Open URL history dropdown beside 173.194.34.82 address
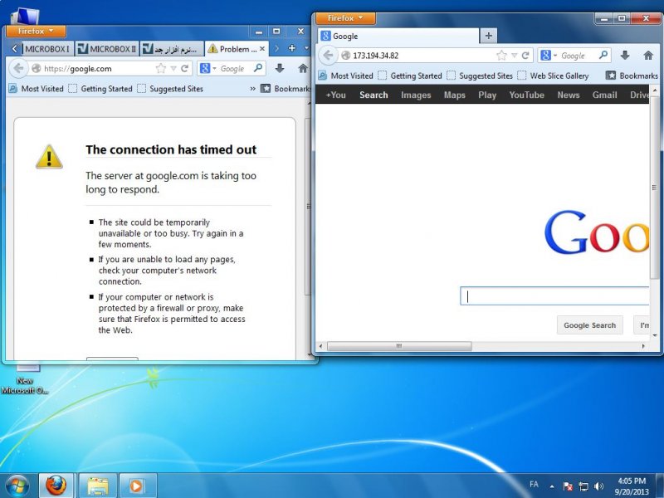This screenshot has height=498, width=664. 514,56
